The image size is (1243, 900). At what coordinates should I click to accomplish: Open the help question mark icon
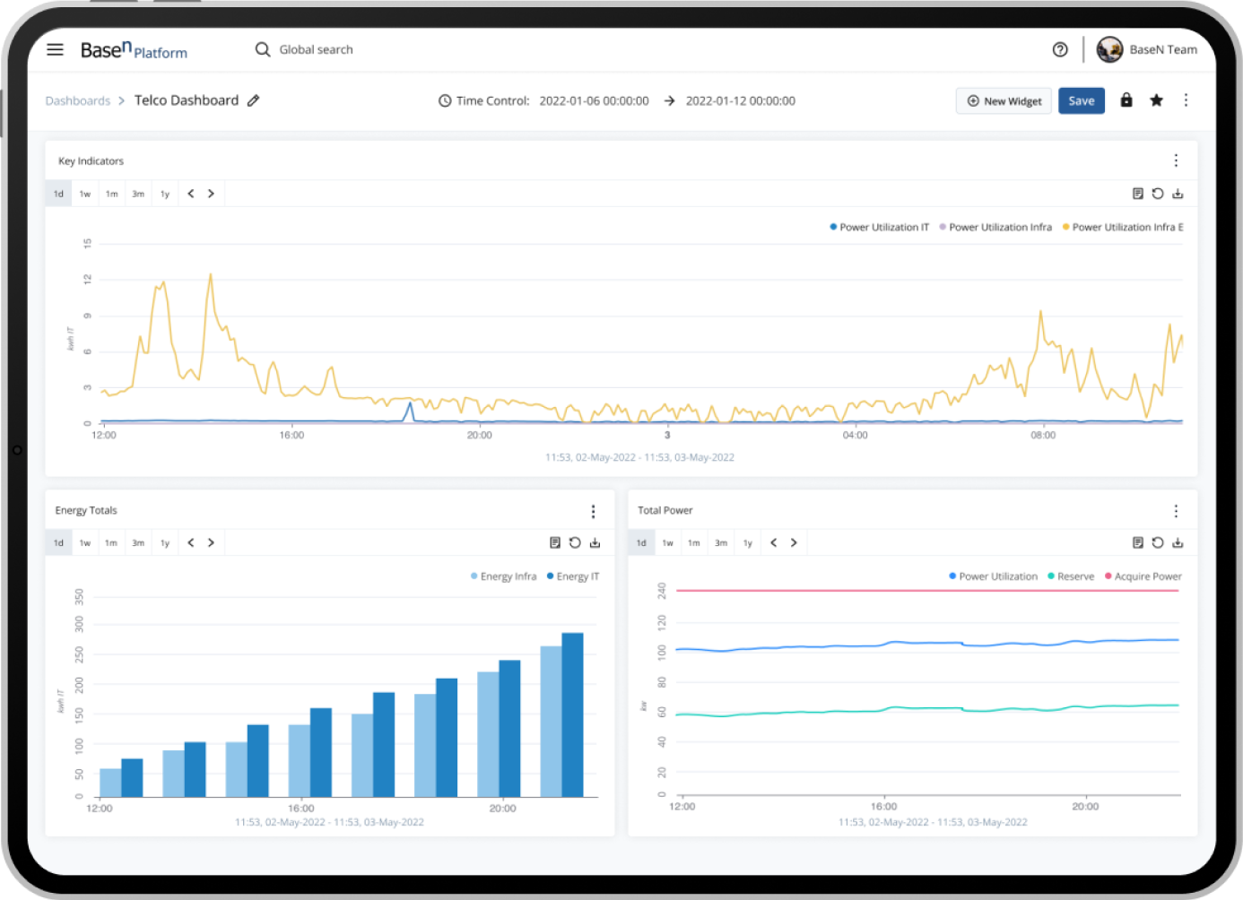[1060, 49]
